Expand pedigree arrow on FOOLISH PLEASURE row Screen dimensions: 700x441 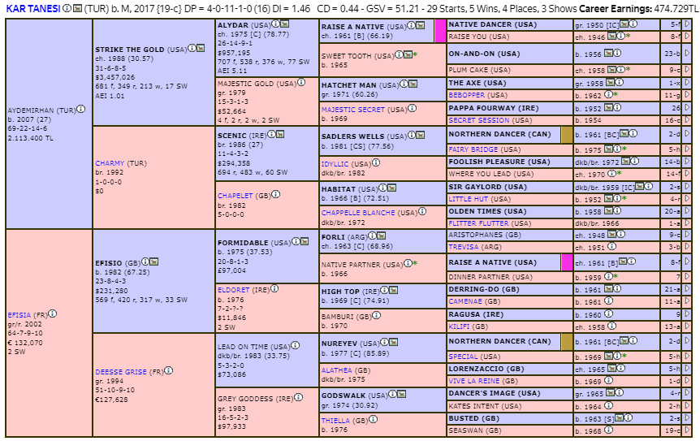687,161
